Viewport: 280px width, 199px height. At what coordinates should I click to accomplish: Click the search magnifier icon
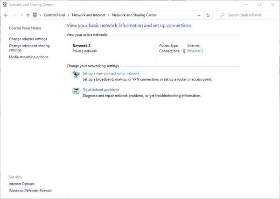[222, 15]
